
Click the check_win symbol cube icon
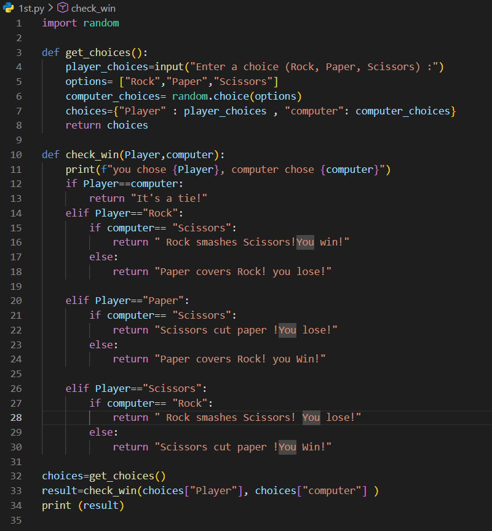coord(63,8)
